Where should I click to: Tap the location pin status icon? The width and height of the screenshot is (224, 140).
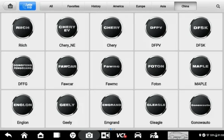pos(200,135)
